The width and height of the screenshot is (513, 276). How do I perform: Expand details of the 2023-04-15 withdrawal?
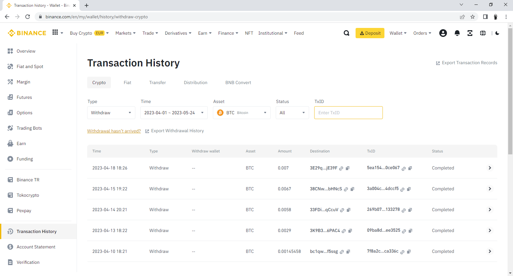coord(490,189)
